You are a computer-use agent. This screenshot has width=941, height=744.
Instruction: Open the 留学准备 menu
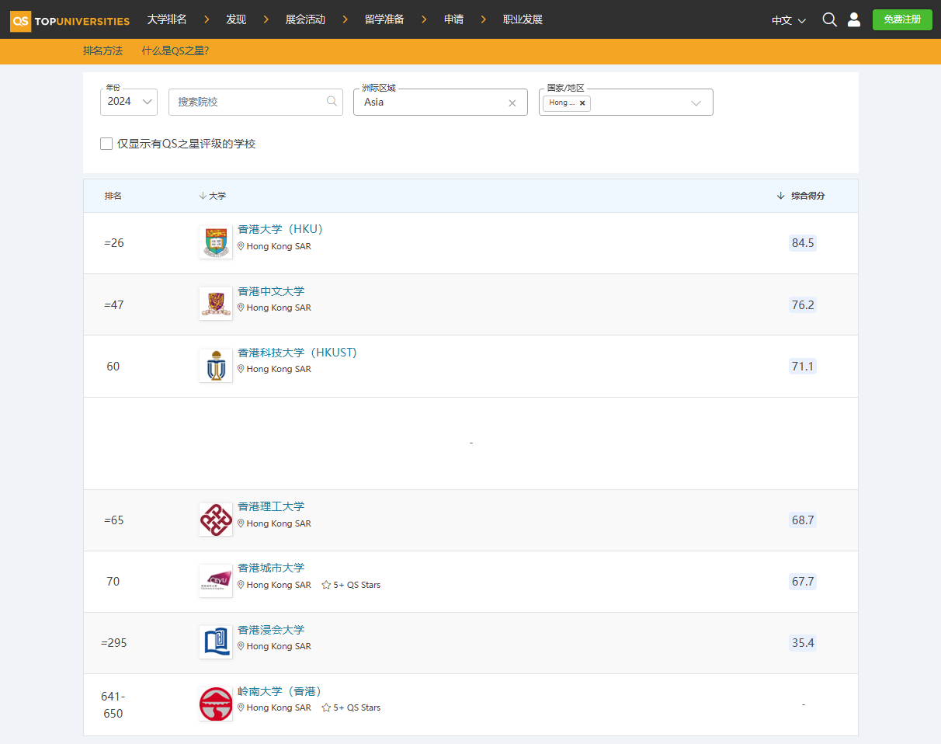[384, 19]
